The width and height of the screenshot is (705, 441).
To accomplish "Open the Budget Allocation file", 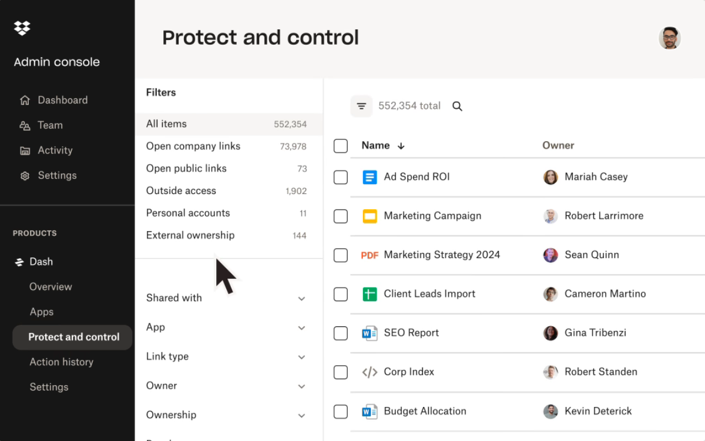I will (x=425, y=411).
